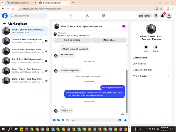
Task: Send a thumbs-up like
Action: (125, 120)
